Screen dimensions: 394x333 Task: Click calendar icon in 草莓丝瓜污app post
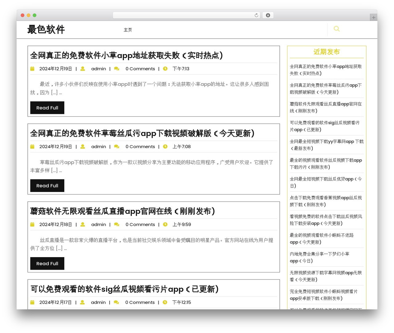click(x=32, y=147)
